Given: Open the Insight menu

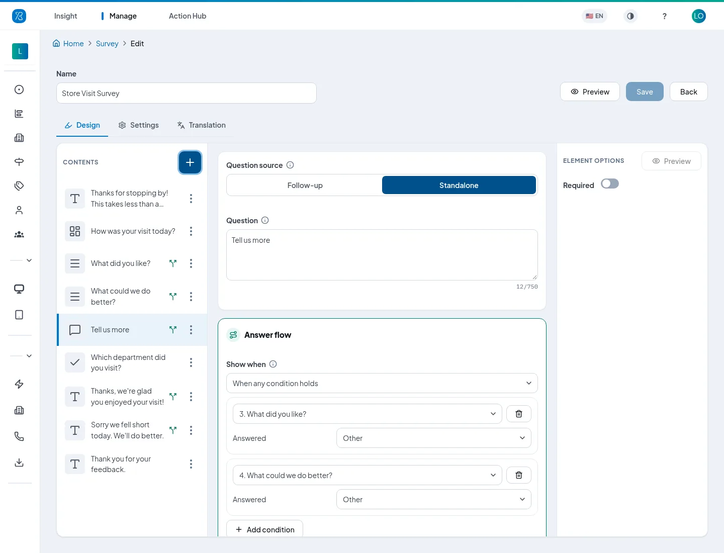Looking at the screenshot, I should [65, 16].
